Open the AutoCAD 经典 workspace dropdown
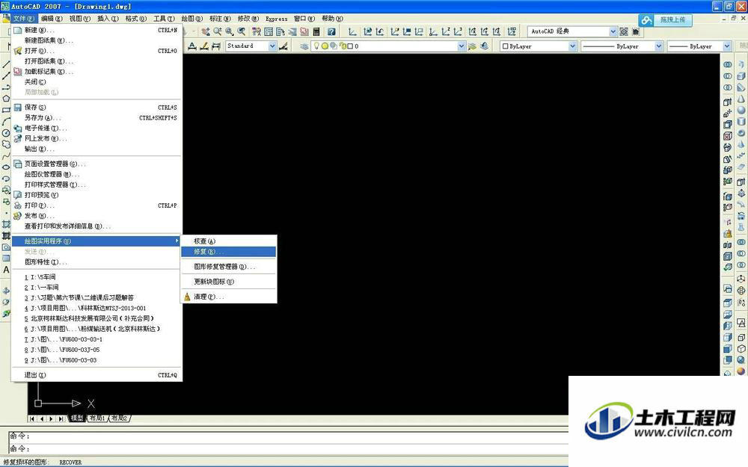The width and height of the screenshot is (748, 467). [x=613, y=31]
